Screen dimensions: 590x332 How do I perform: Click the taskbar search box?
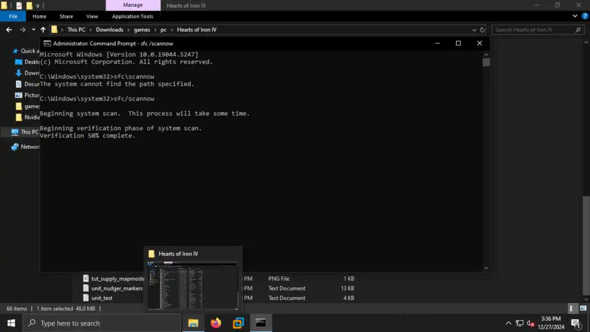[101, 323]
